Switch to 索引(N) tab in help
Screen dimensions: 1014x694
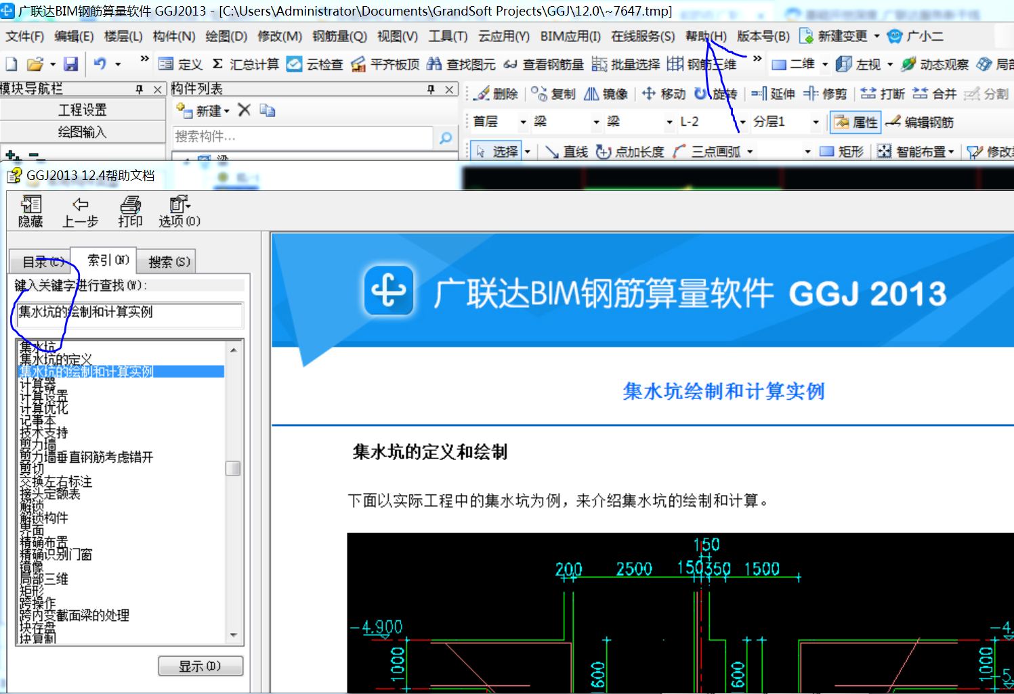pos(104,260)
